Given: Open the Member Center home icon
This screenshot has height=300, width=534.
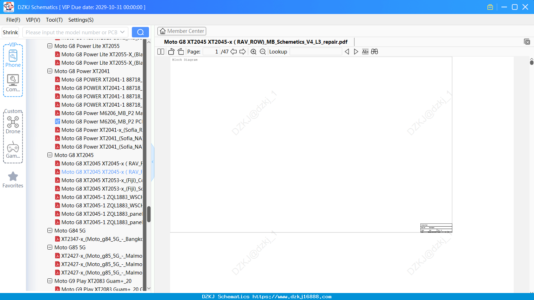Looking at the screenshot, I should tap(163, 31).
